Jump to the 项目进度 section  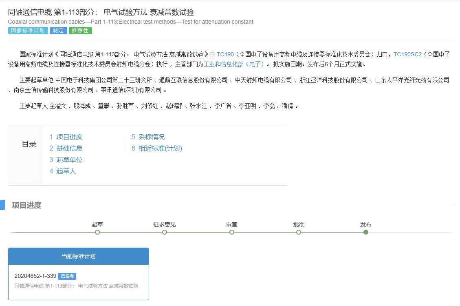coord(69,137)
